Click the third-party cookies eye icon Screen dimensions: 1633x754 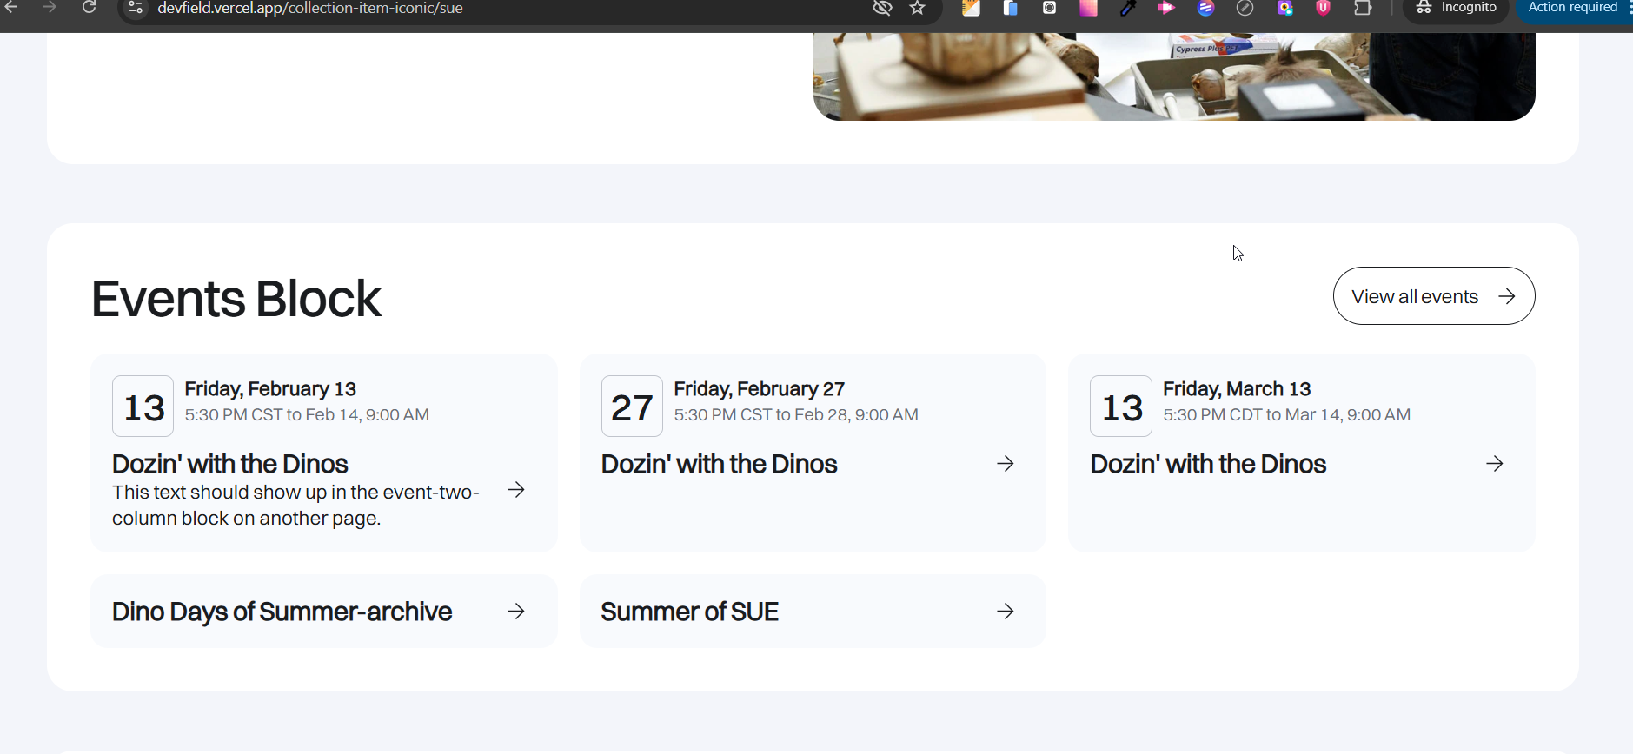[x=882, y=8]
